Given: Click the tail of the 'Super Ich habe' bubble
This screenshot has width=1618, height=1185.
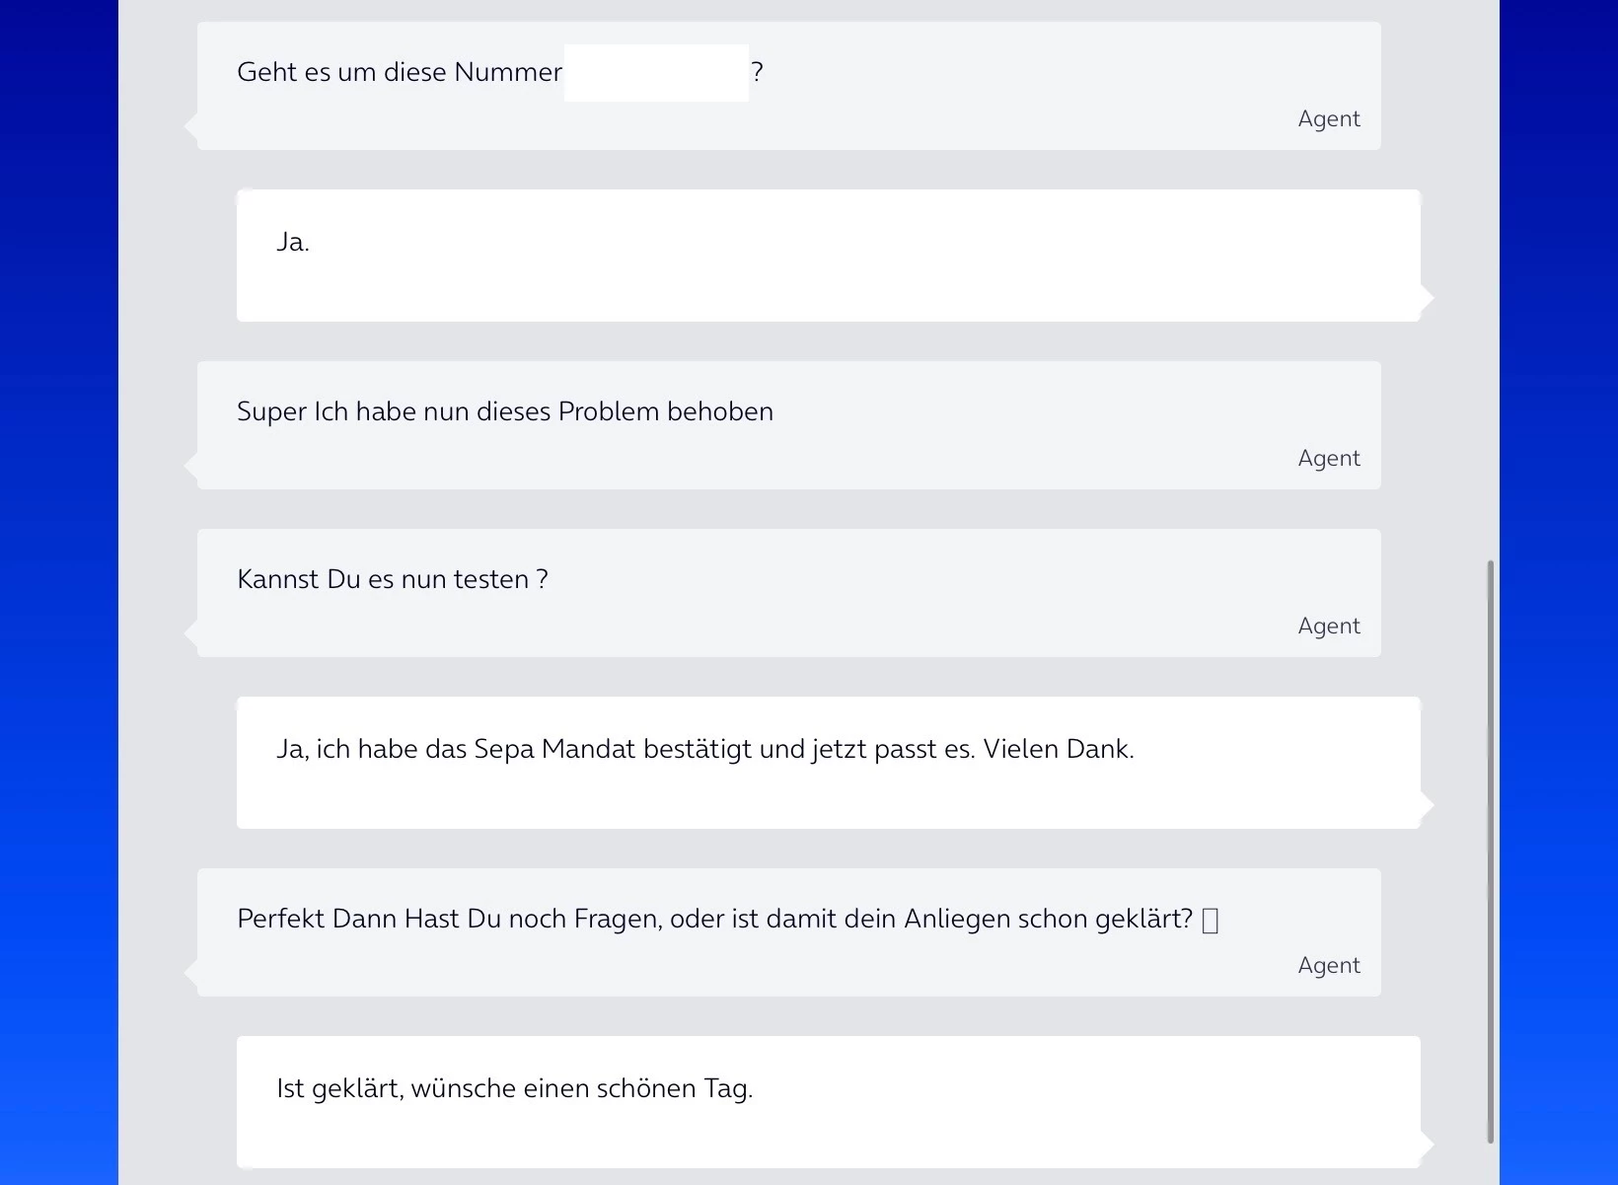Looking at the screenshot, I should click(191, 466).
